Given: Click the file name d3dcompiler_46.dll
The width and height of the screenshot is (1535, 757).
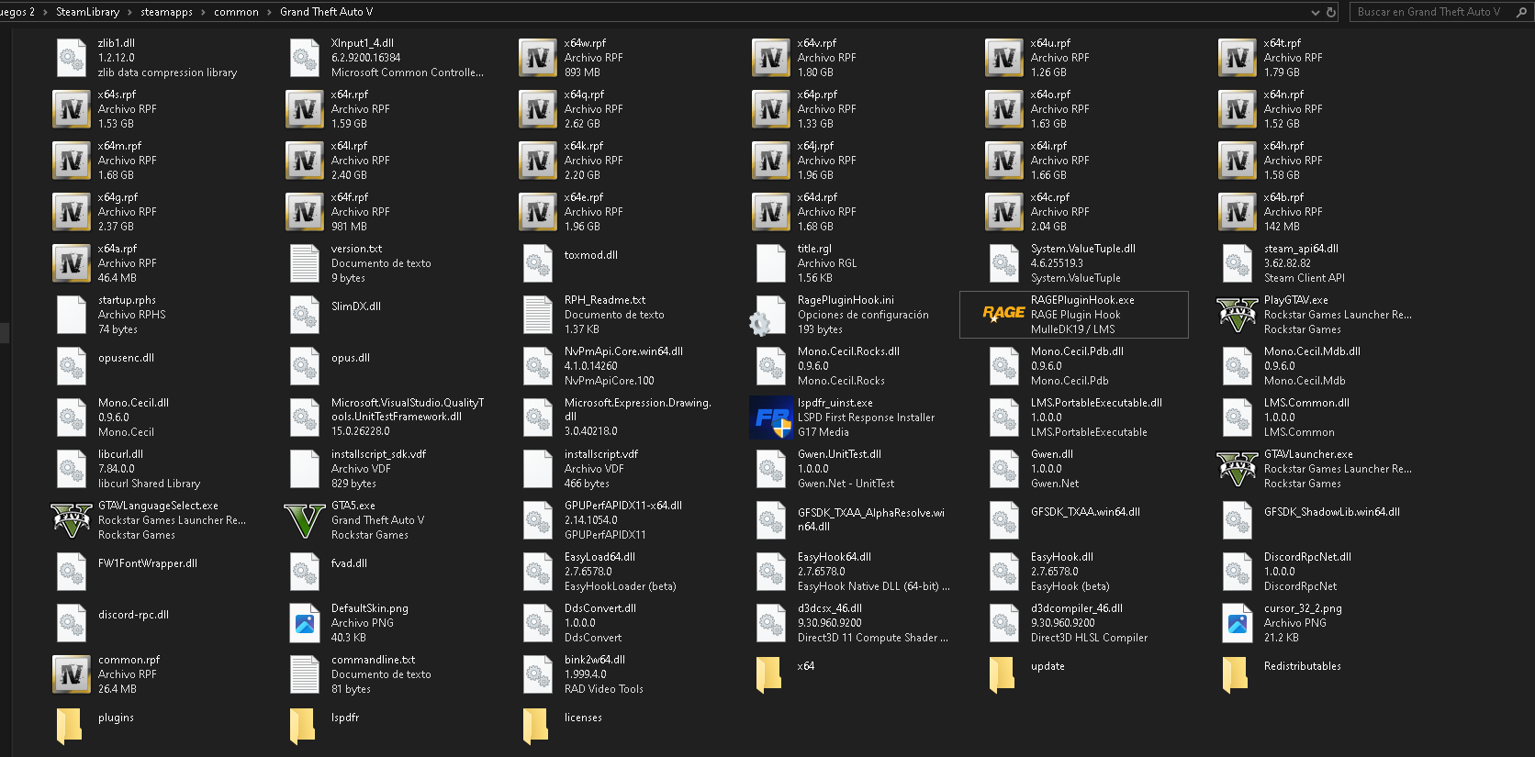Looking at the screenshot, I should 1076,608.
